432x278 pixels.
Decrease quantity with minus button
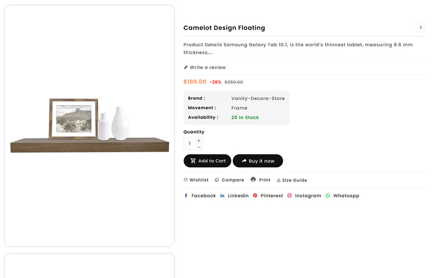pyautogui.click(x=199, y=147)
